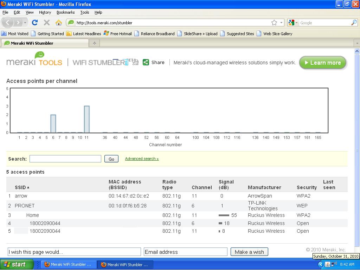360x270 pixels.
Task: Open the Getting Started bookmark
Action: pos(47,33)
